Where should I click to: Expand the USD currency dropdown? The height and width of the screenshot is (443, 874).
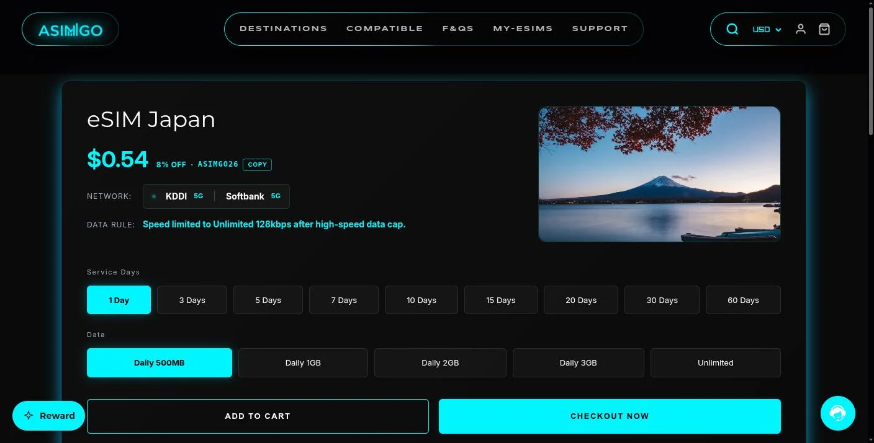click(x=767, y=29)
